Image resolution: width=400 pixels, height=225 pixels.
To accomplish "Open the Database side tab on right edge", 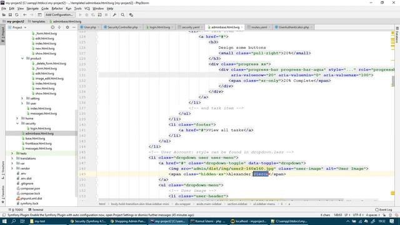I will click(397, 34).
